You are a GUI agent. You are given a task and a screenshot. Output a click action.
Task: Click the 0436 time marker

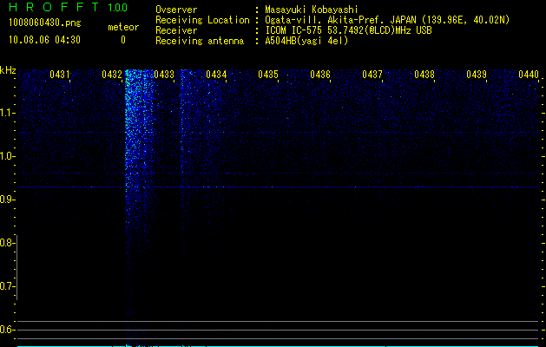point(320,75)
